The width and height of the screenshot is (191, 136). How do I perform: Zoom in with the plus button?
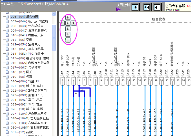click(68, 34)
